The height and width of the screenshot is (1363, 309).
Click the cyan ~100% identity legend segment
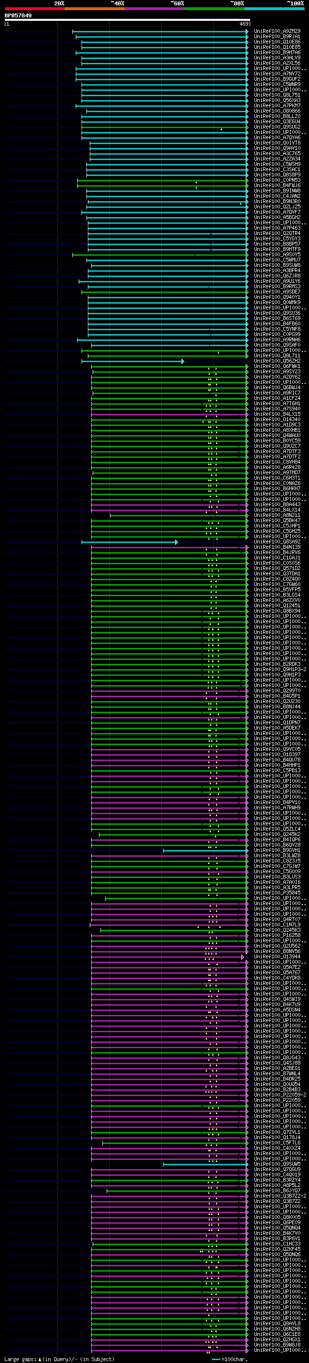tap(274, 9)
